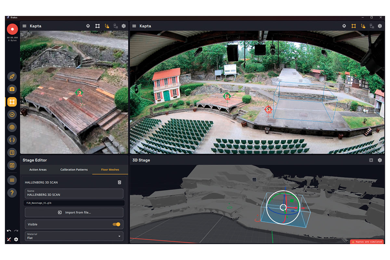The image size is (390, 260).
Task: Click the question mark help icon
Action: point(12,193)
